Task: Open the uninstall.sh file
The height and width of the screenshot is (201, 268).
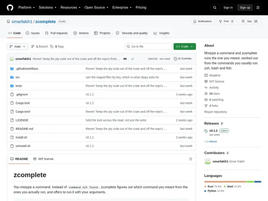Action: pyautogui.click(x=23, y=146)
